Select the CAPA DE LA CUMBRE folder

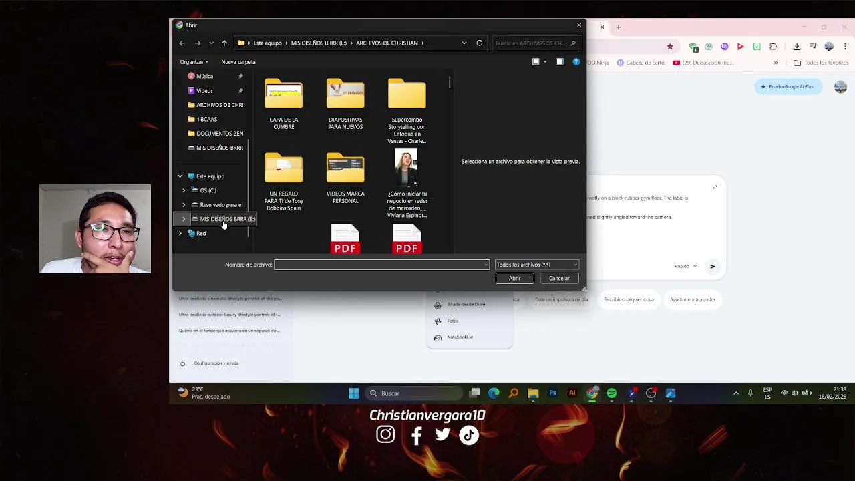(x=283, y=104)
